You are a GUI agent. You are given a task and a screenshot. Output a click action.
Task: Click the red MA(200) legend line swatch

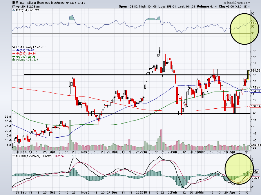(14, 54)
